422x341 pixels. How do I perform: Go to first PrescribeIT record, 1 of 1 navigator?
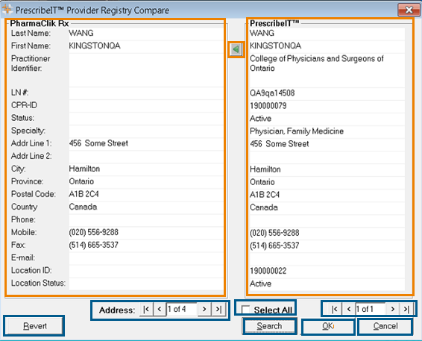[x=335, y=309]
